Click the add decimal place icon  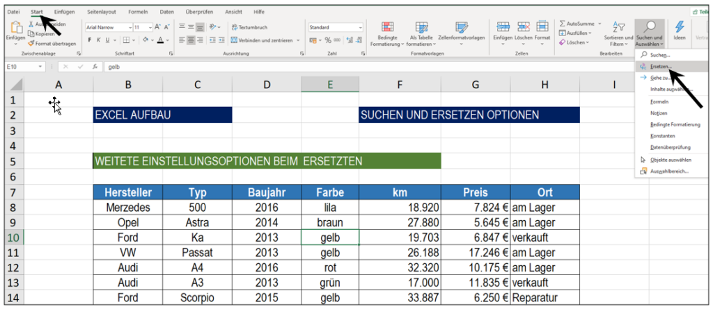pyautogui.click(x=350, y=40)
